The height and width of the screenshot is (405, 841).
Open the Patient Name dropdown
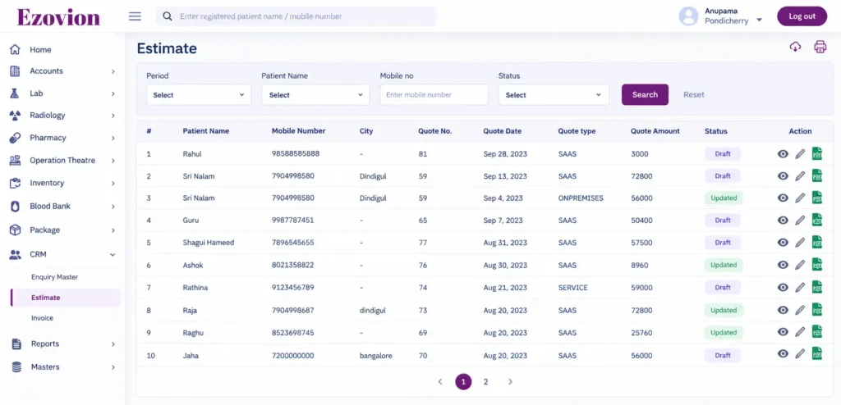315,95
